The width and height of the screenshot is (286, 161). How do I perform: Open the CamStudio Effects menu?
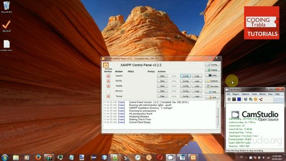(x=262, y=94)
